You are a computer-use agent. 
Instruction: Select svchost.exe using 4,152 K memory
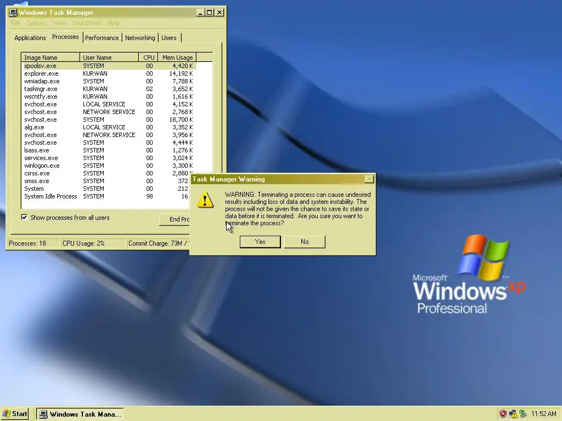tap(109, 104)
